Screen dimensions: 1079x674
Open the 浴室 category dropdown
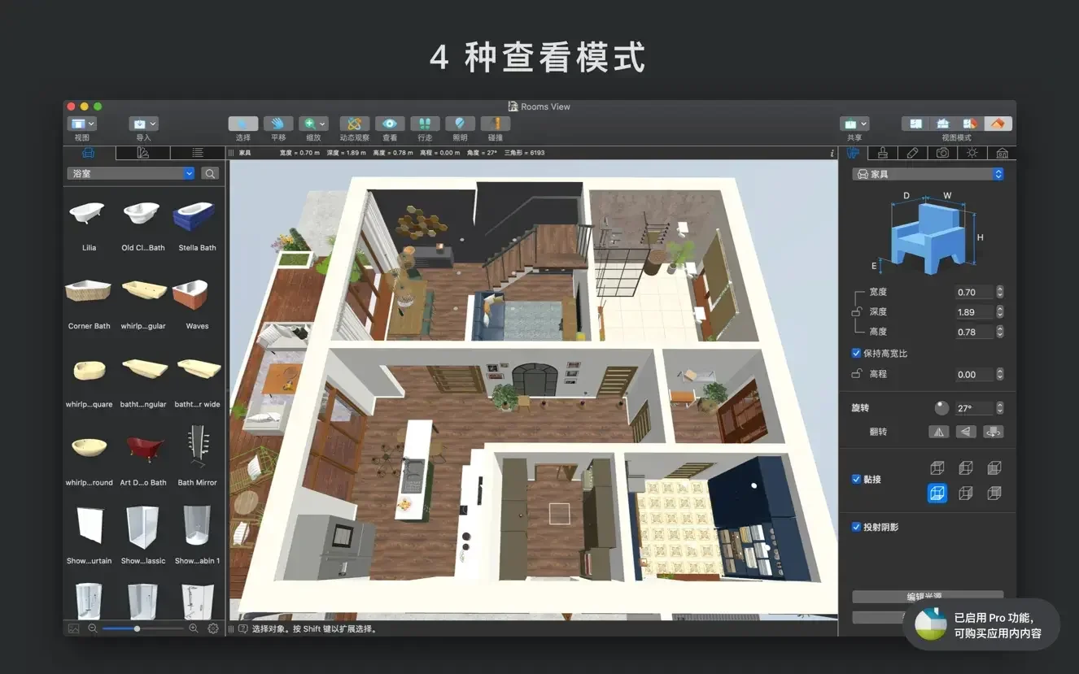coord(131,173)
